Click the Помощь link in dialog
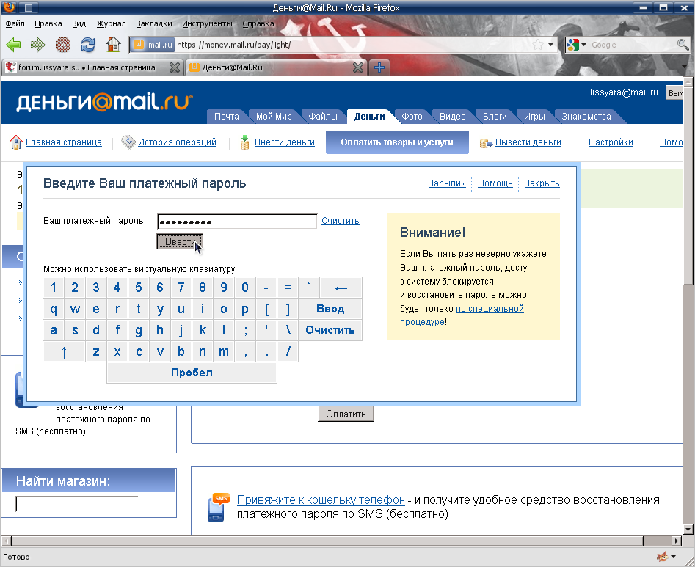695x567 pixels. pyautogui.click(x=495, y=183)
